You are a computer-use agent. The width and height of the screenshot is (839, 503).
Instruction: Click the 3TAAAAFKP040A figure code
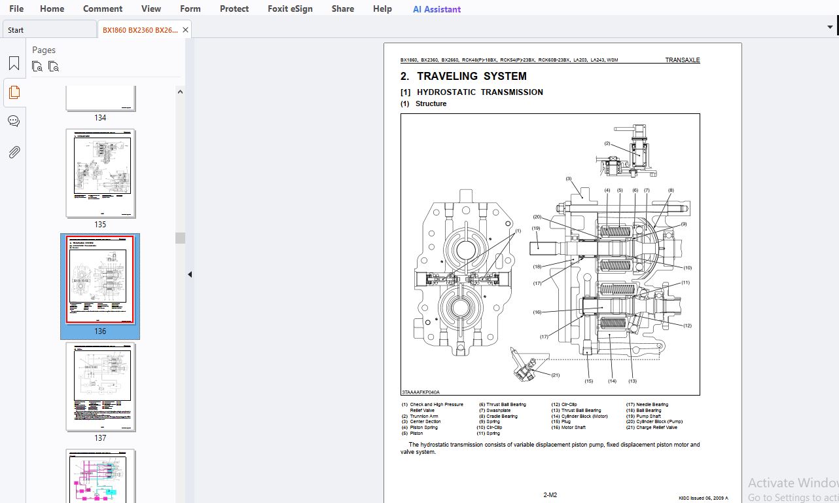click(x=421, y=392)
